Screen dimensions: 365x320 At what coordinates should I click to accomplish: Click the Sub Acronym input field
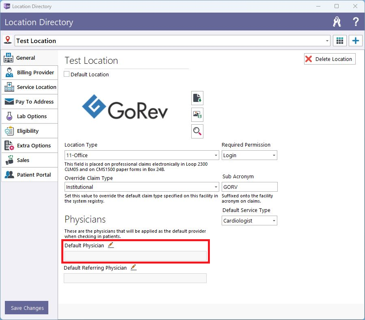(x=249, y=187)
